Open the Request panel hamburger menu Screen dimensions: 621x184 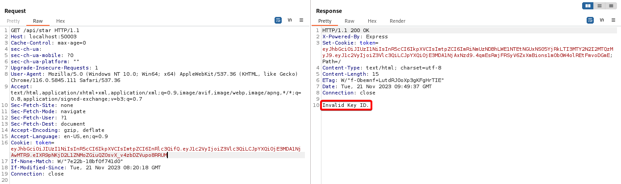pyautogui.click(x=301, y=20)
